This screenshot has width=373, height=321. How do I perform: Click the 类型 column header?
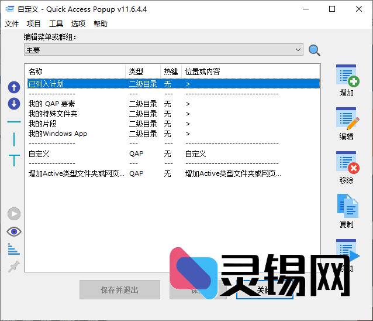(x=143, y=71)
